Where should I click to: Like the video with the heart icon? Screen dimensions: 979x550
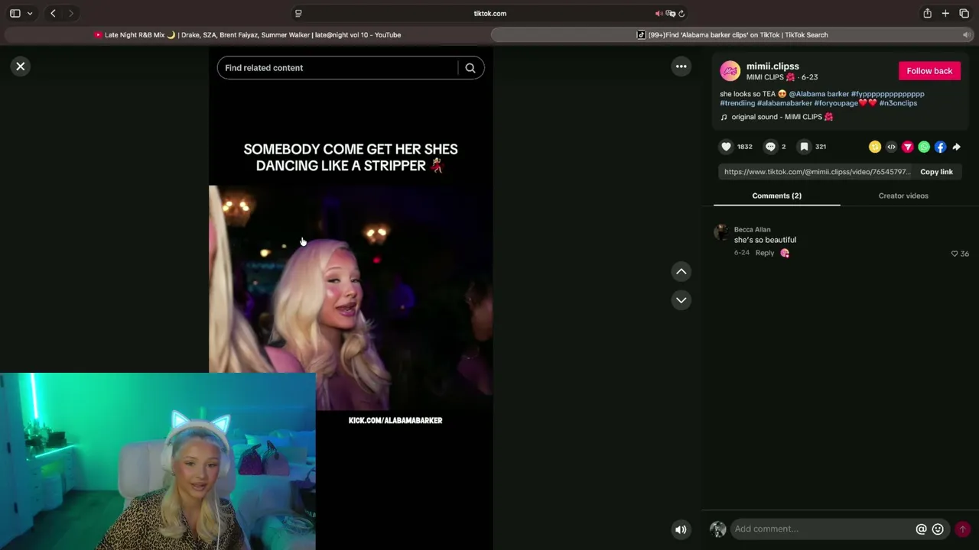pyautogui.click(x=727, y=147)
